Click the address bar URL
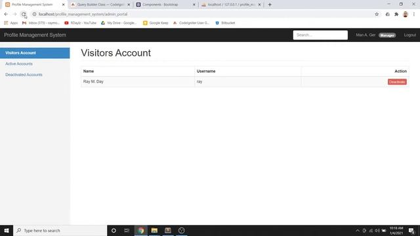The height and width of the screenshot is (236, 420). [x=83, y=14]
